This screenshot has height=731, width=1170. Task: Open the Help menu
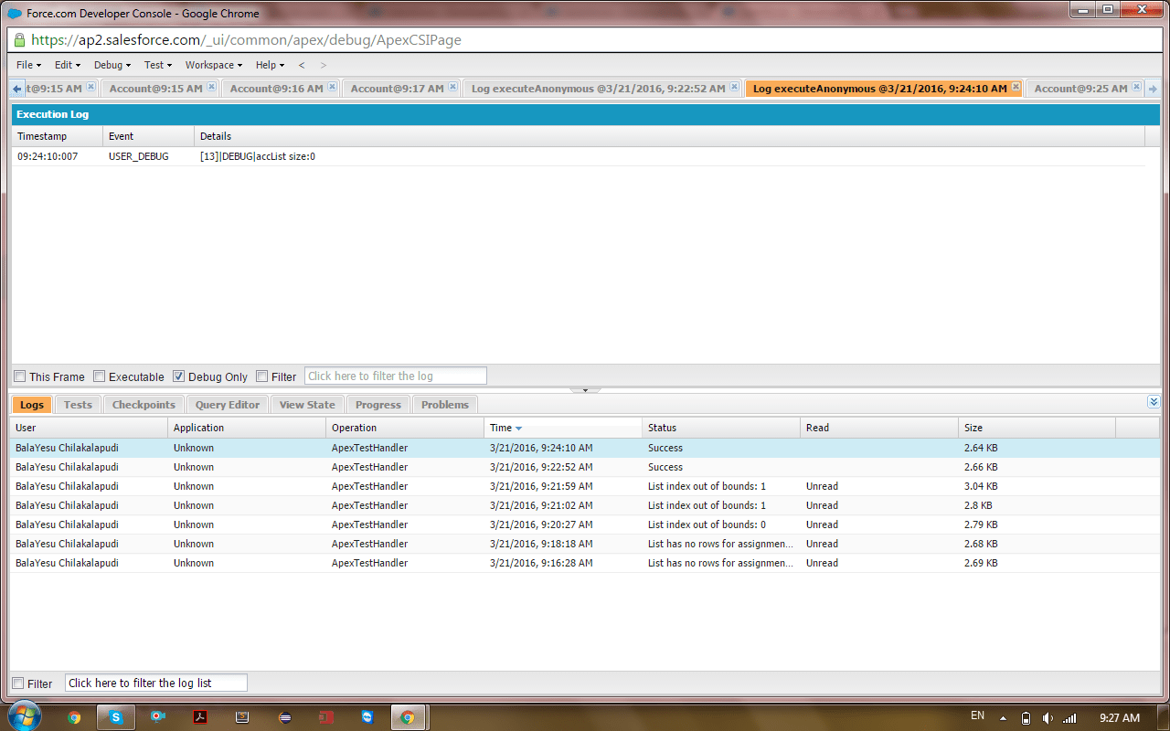(270, 65)
